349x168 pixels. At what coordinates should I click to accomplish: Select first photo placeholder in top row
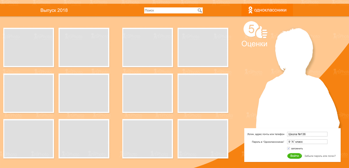click(x=29, y=48)
